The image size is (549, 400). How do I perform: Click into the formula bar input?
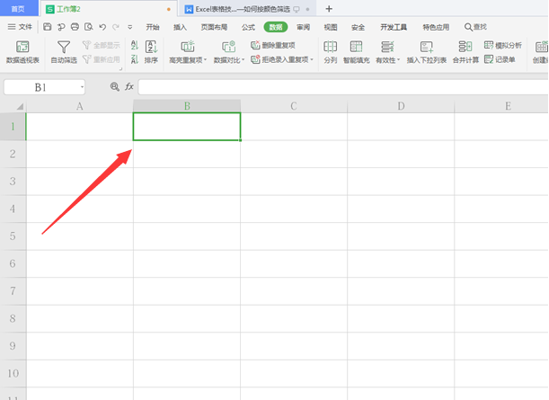(x=343, y=87)
